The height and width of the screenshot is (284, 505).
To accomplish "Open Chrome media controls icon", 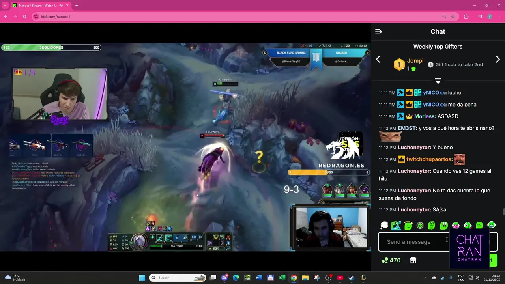I will [x=480, y=17].
